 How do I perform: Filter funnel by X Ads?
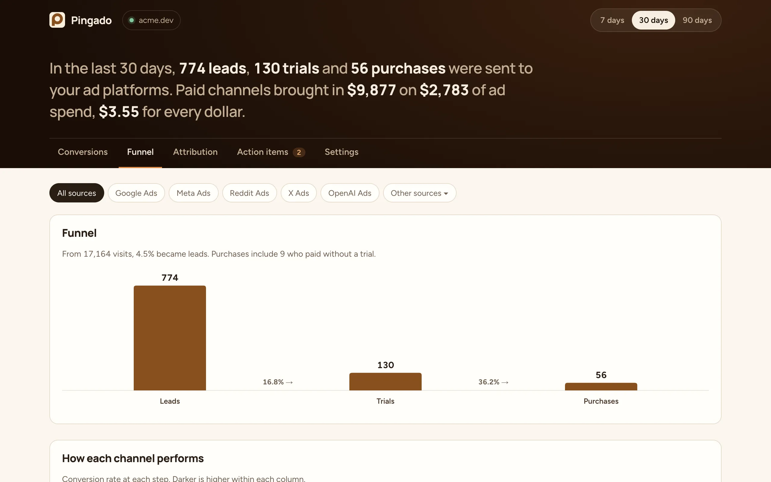298,193
